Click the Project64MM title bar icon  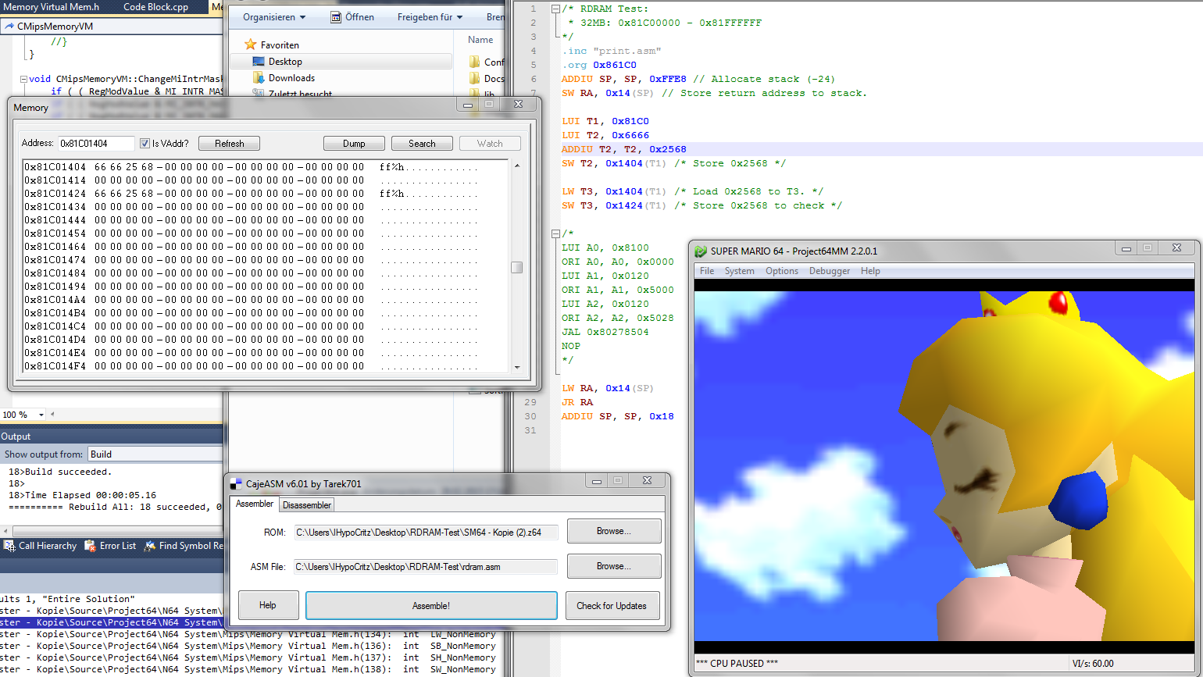[701, 251]
